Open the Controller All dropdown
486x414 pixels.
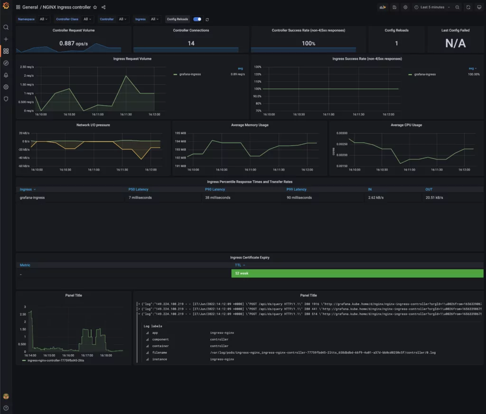click(122, 19)
